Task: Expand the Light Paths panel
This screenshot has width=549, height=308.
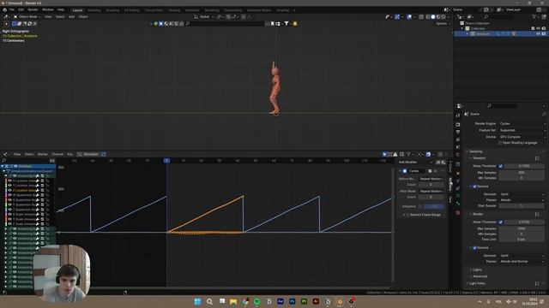Action: coord(477,283)
